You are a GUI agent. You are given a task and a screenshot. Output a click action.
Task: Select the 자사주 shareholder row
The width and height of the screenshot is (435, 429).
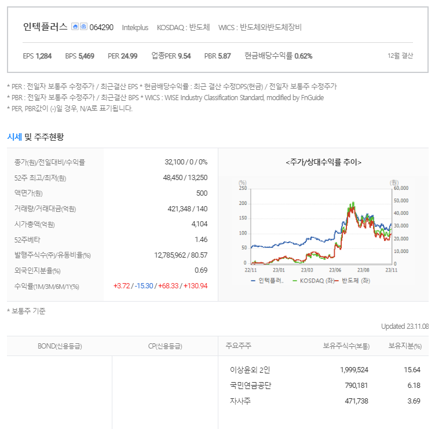click(240, 401)
